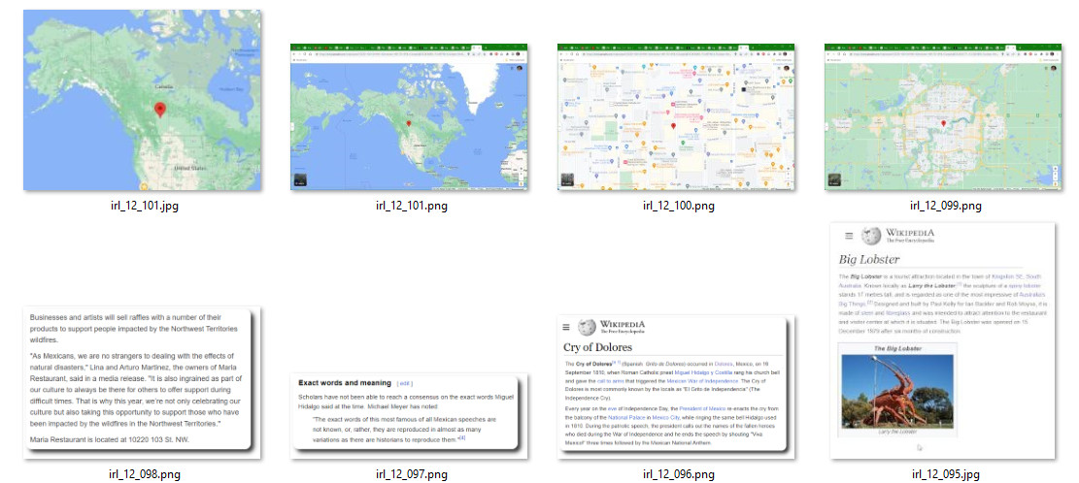
Task: Click the irl_12_098.png file name label
Action: pyautogui.click(x=145, y=474)
